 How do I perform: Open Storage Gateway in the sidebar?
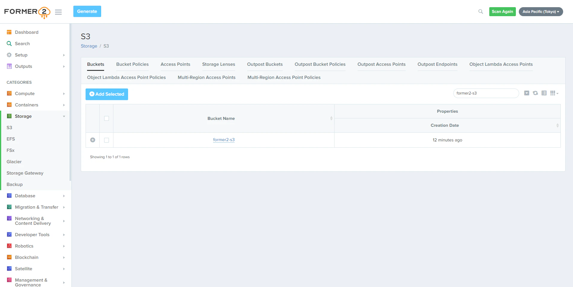click(25, 173)
